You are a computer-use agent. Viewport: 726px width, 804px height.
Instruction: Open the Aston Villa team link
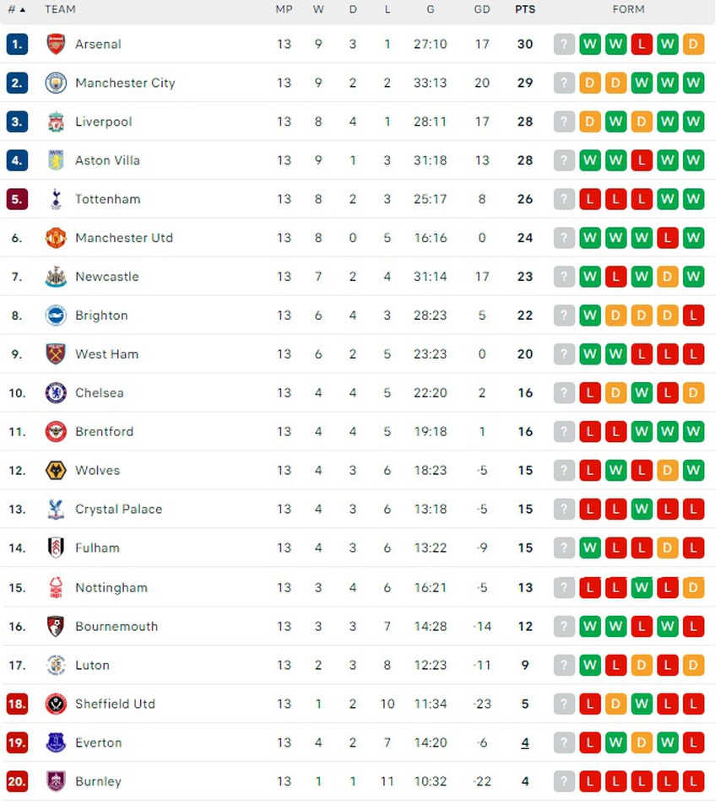[107, 160]
